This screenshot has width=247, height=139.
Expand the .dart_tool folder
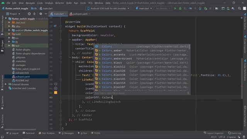(9, 22)
